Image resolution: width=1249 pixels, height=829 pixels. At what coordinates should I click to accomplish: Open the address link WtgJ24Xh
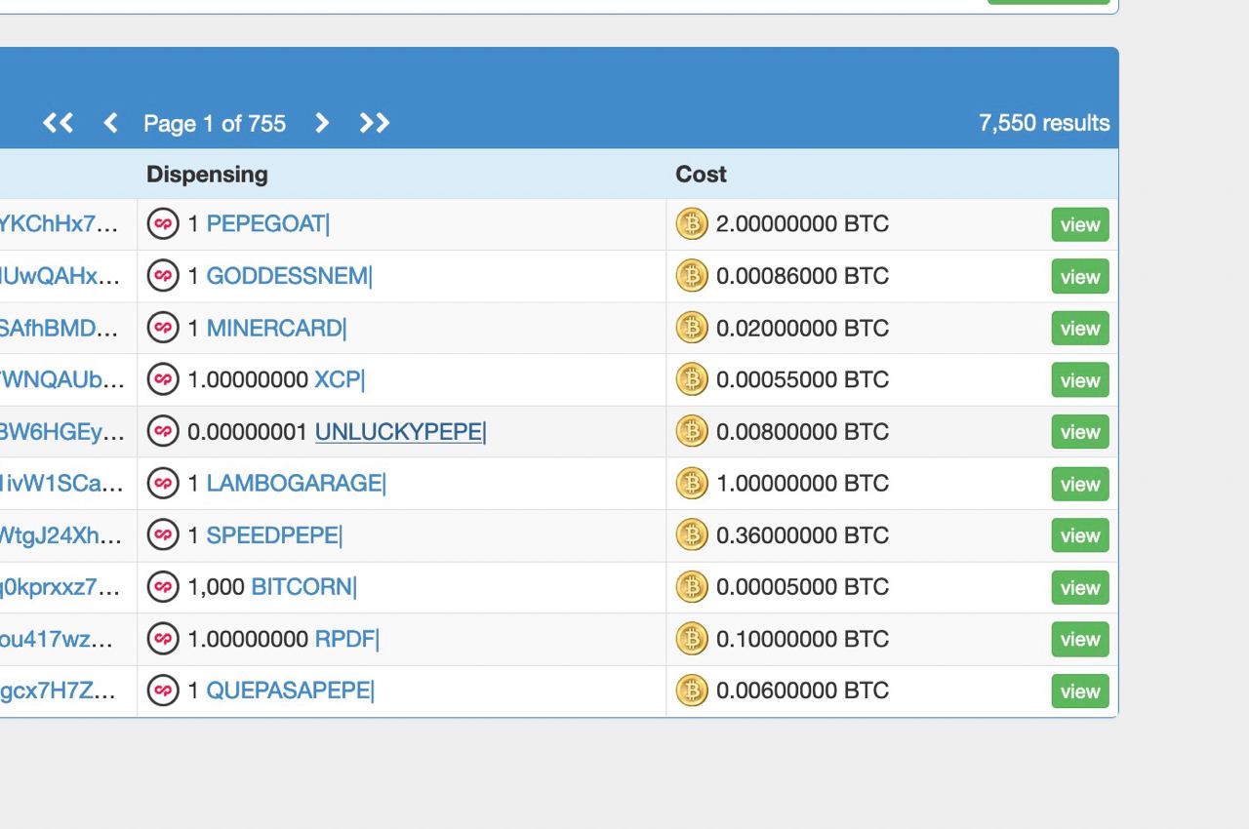(x=60, y=534)
